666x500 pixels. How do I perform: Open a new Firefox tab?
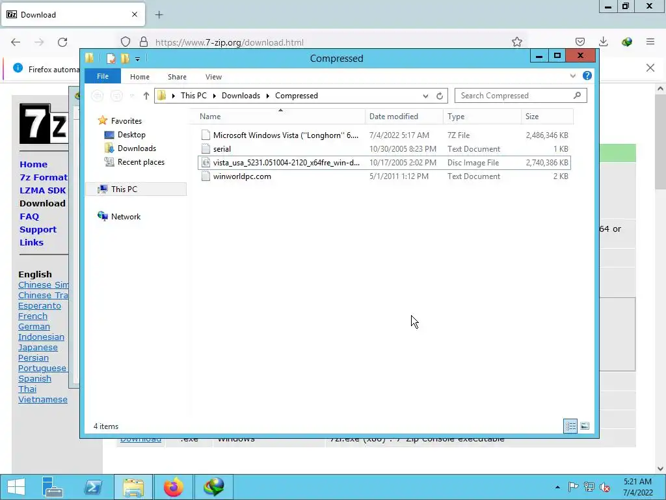159,15
